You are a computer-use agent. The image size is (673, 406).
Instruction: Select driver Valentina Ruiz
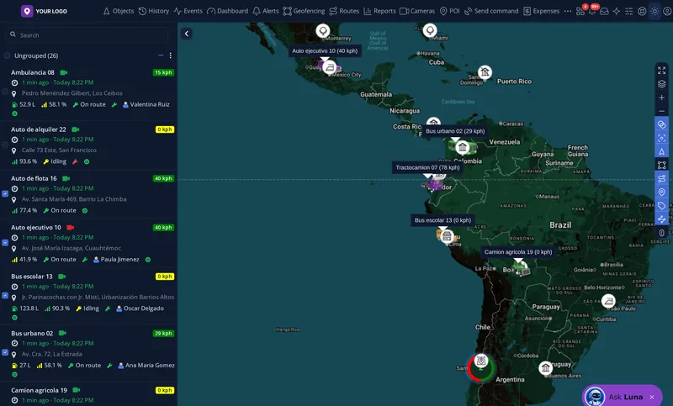(146, 104)
